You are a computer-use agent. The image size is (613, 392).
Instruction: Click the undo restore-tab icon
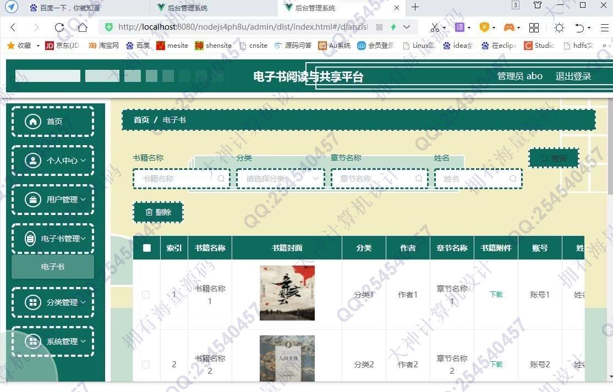click(x=579, y=27)
